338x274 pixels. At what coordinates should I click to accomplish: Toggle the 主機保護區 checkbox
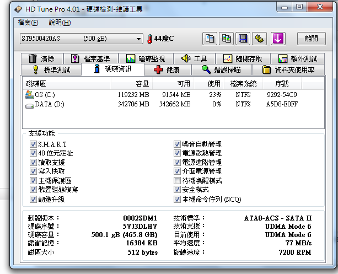point(33,181)
